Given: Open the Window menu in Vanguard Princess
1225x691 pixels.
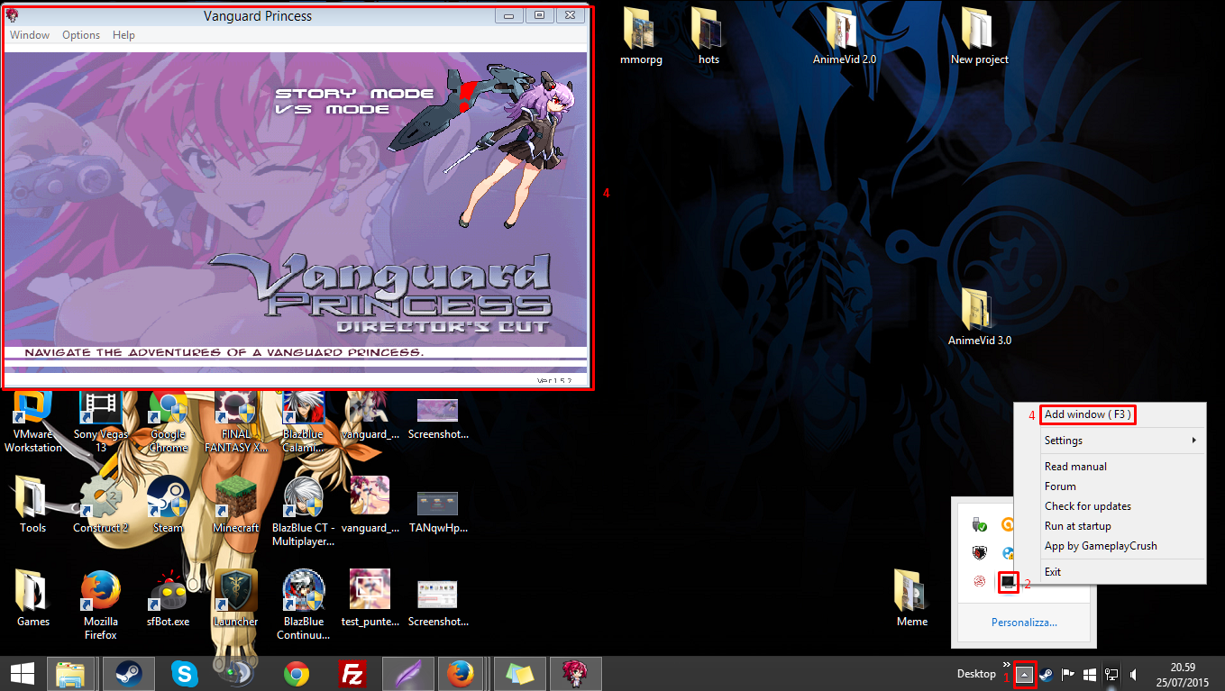Looking at the screenshot, I should [30, 35].
